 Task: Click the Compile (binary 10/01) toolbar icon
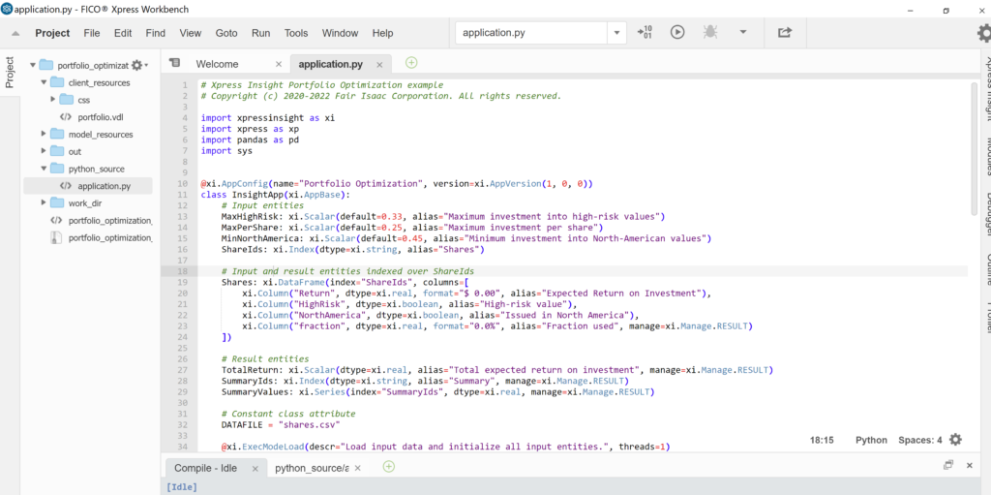point(646,32)
